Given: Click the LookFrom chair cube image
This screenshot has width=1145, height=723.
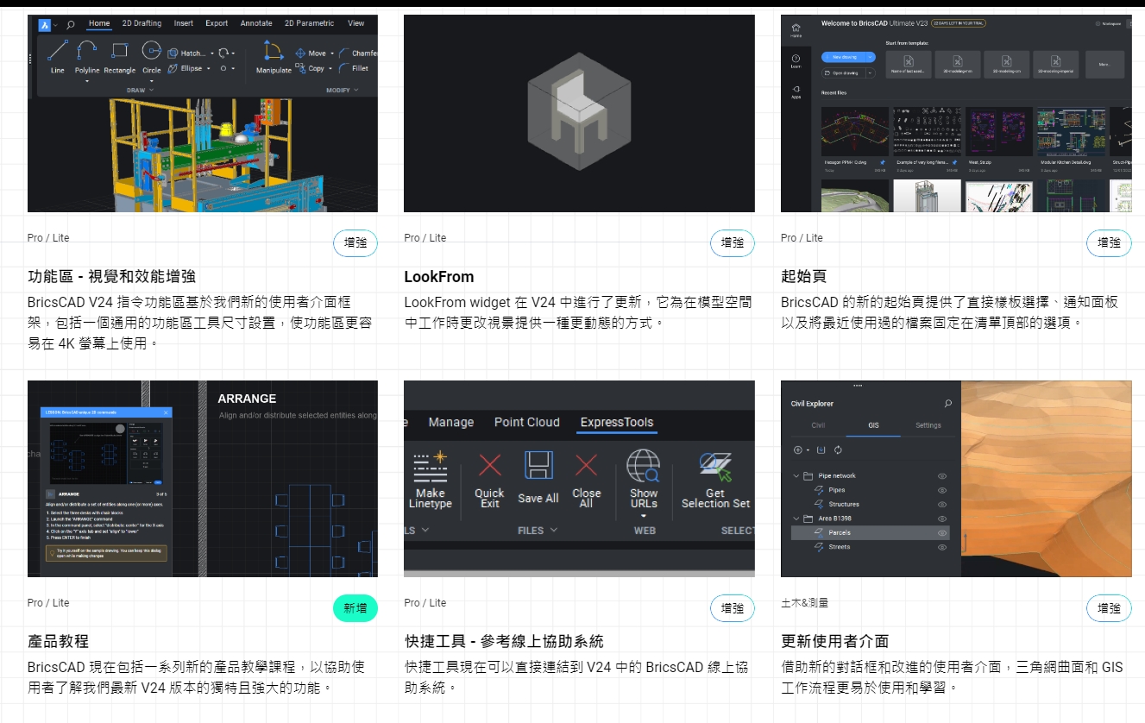Looking at the screenshot, I should pyautogui.click(x=579, y=112).
